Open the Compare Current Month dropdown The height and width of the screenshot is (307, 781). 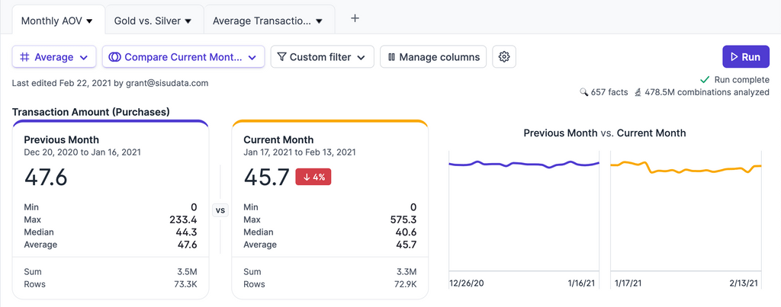pos(252,57)
